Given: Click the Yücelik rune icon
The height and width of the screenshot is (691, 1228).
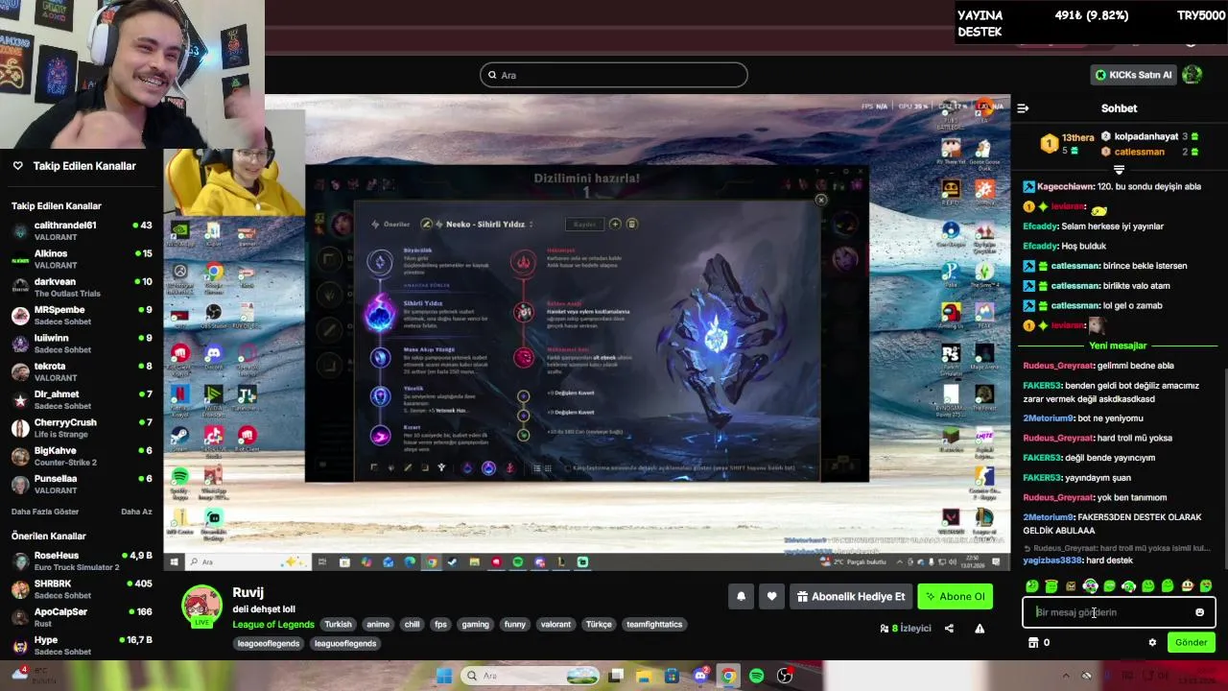Looking at the screenshot, I should coord(380,396).
